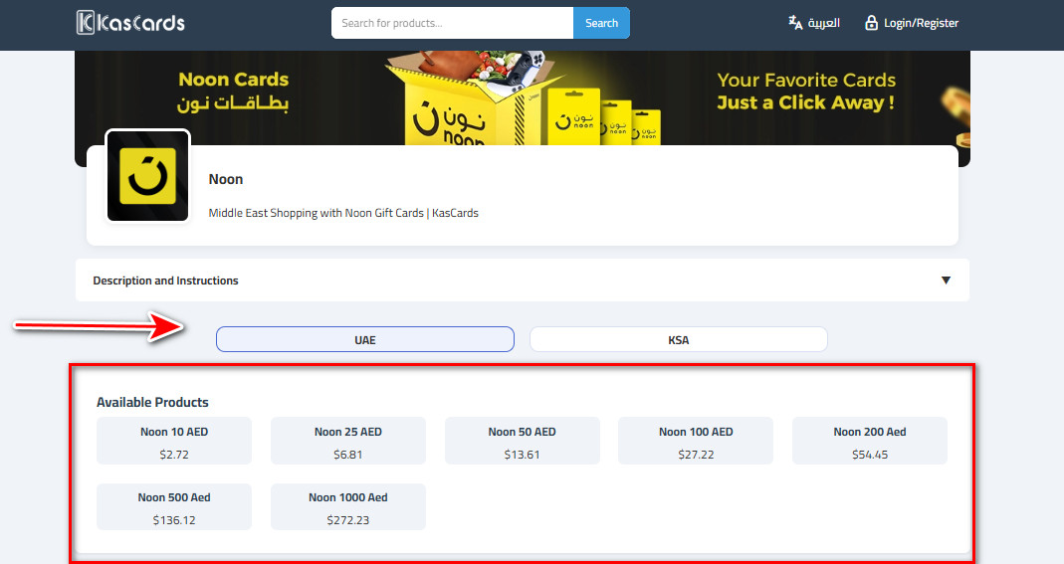This screenshot has width=1064, height=564.
Task: Expand the Description and Instructions arrow
Action: (946, 280)
